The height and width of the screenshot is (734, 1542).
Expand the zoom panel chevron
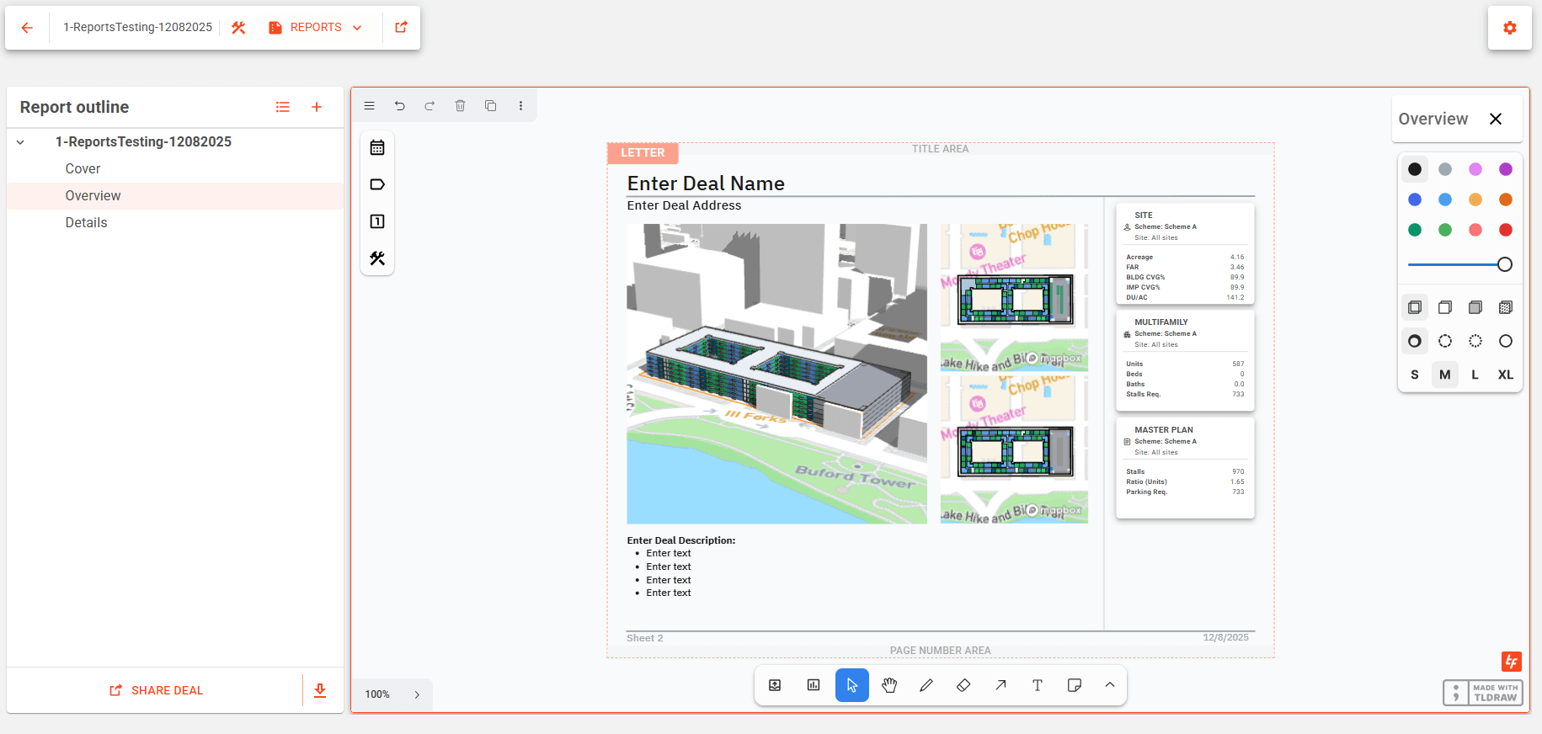[x=417, y=694]
